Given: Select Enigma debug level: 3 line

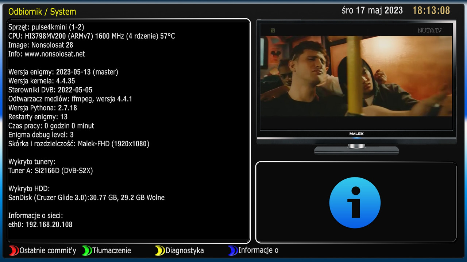Looking at the screenshot, I should pyautogui.click(x=41, y=135).
